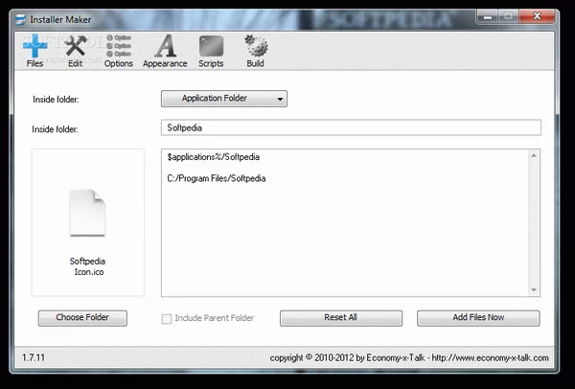Open the Edit tools icon
The height and width of the screenshot is (389, 575).
pos(75,51)
